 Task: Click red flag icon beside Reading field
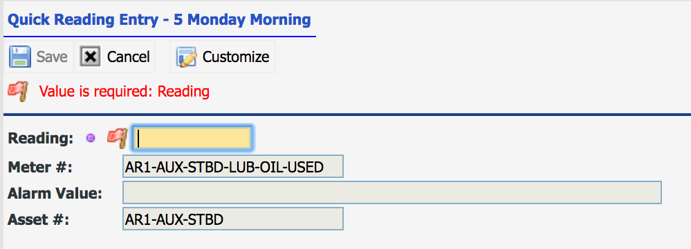[117, 137]
